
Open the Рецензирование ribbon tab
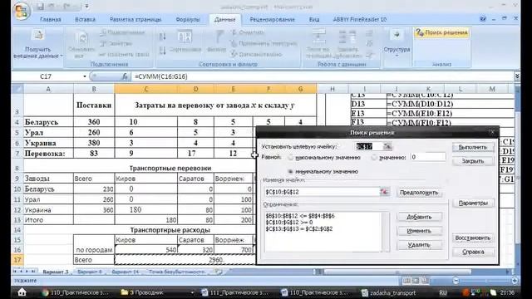pyautogui.click(x=272, y=19)
